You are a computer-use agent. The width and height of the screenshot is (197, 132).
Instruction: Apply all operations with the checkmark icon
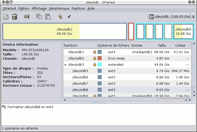pos(69,17)
